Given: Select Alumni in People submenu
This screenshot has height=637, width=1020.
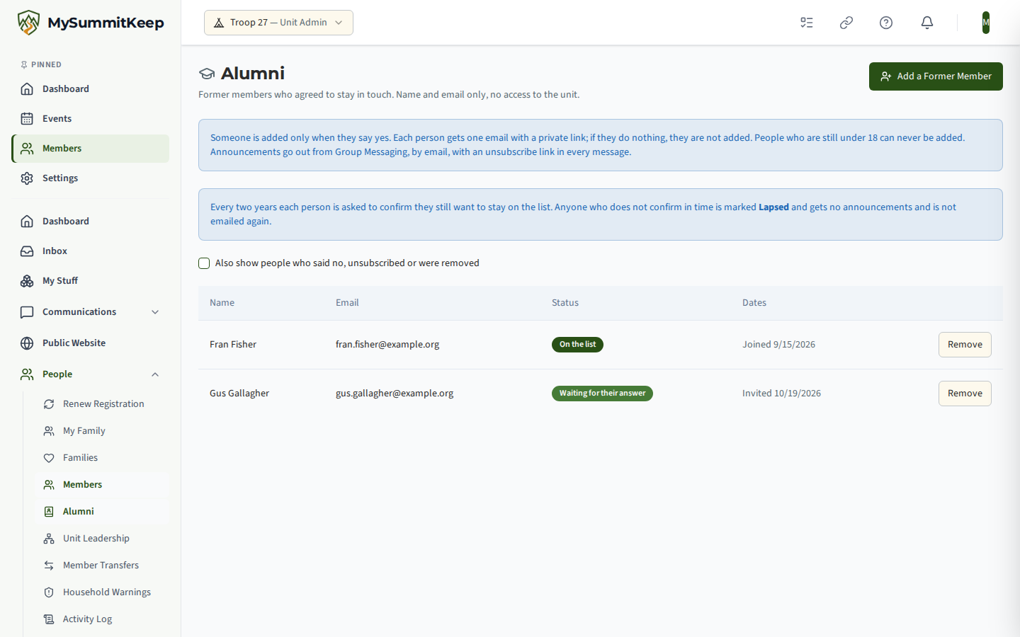Looking at the screenshot, I should (102, 512).
